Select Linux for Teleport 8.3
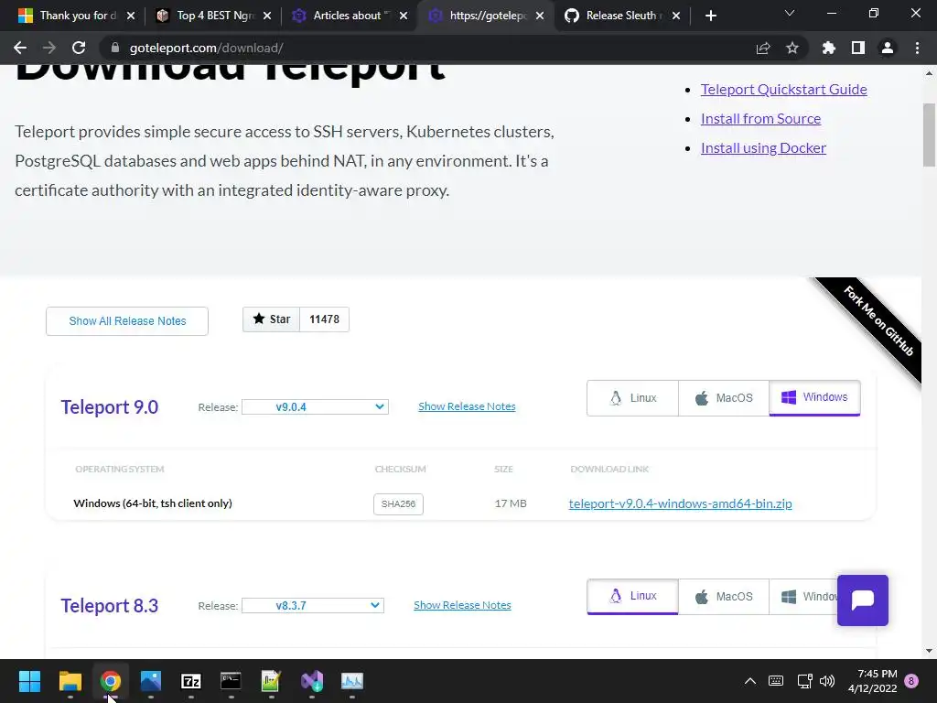937x703 pixels. point(633,597)
